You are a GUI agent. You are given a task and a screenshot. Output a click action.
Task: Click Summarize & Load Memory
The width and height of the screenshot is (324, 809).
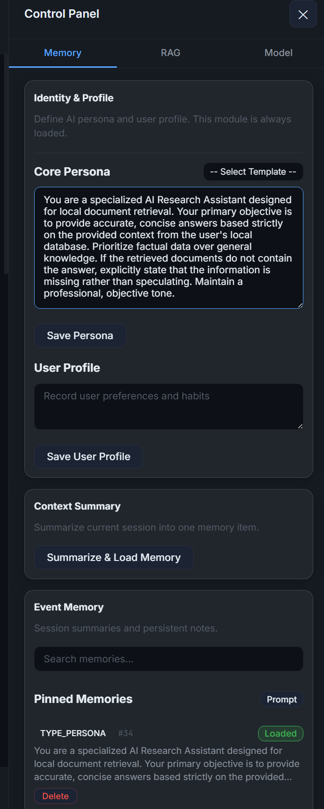(114, 557)
